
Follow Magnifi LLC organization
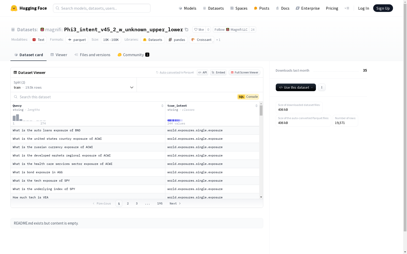231,29
